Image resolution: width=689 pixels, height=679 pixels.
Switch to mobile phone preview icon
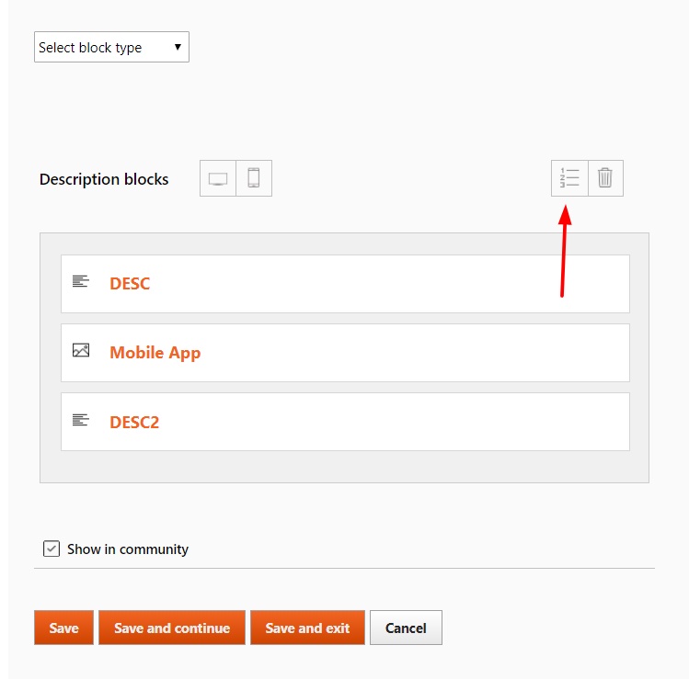click(254, 178)
